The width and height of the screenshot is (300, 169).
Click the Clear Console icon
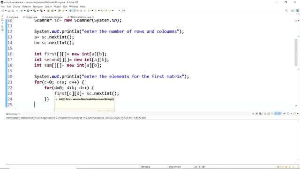[265, 114]
